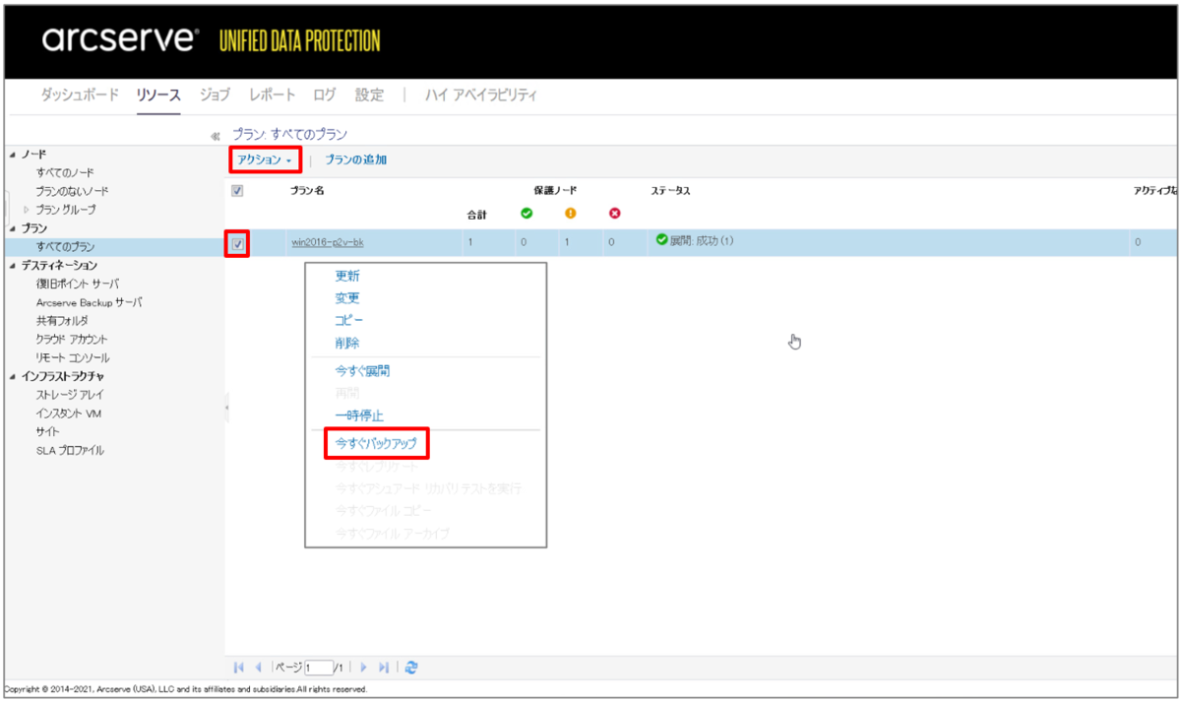Collapse the left navigation pane with double-arrow icon
The width and height of the screenshot is (1181, 701).
215,136
